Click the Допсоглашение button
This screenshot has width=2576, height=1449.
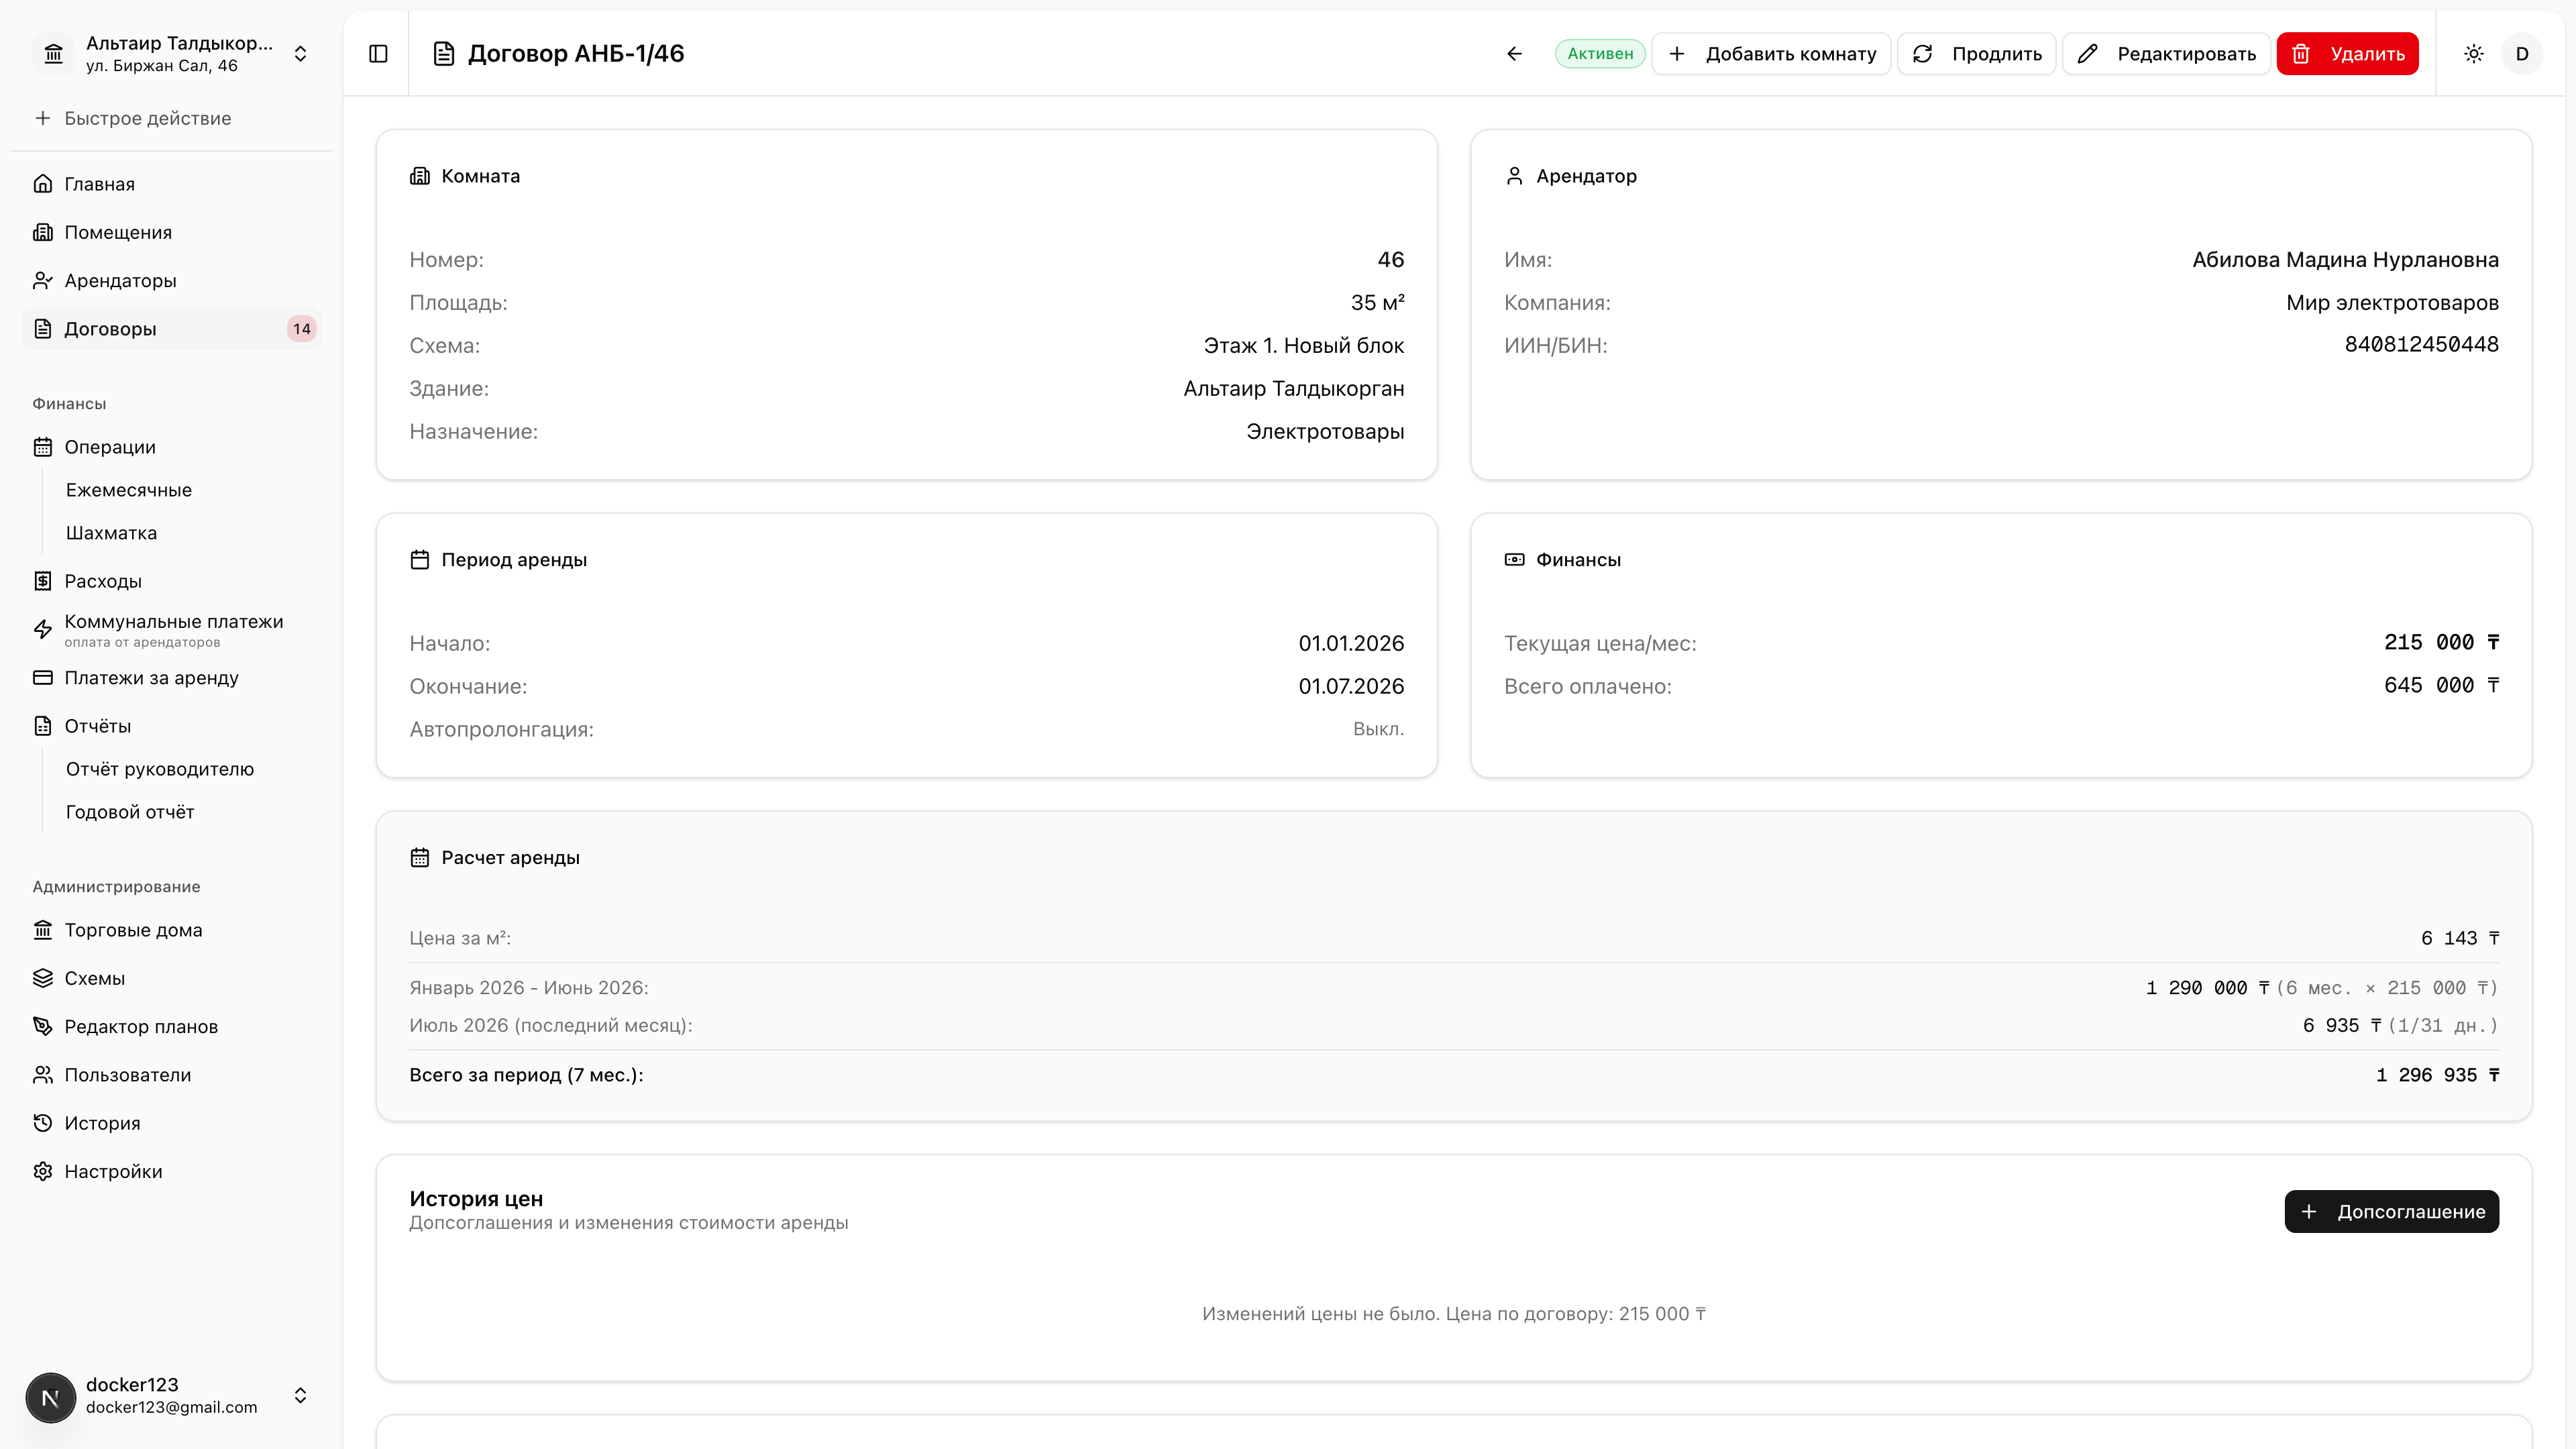(2392, 1212)
